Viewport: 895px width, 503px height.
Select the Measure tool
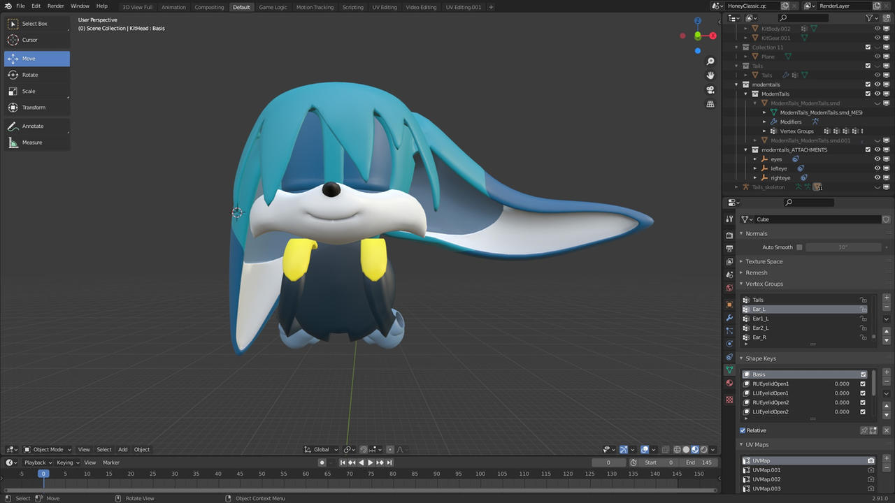[37, 143]
